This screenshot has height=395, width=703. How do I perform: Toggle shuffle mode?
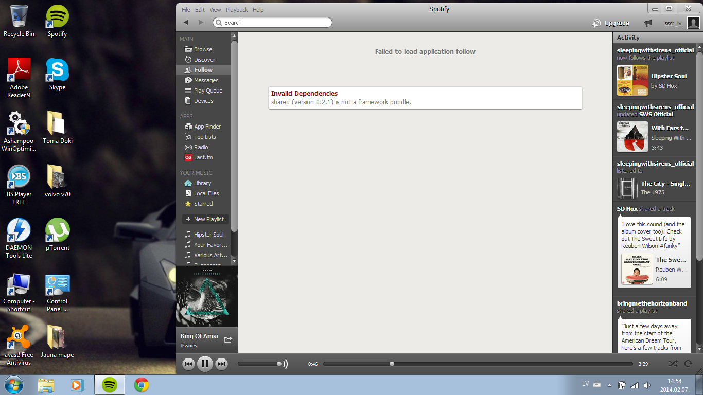(x=673, y=364)
